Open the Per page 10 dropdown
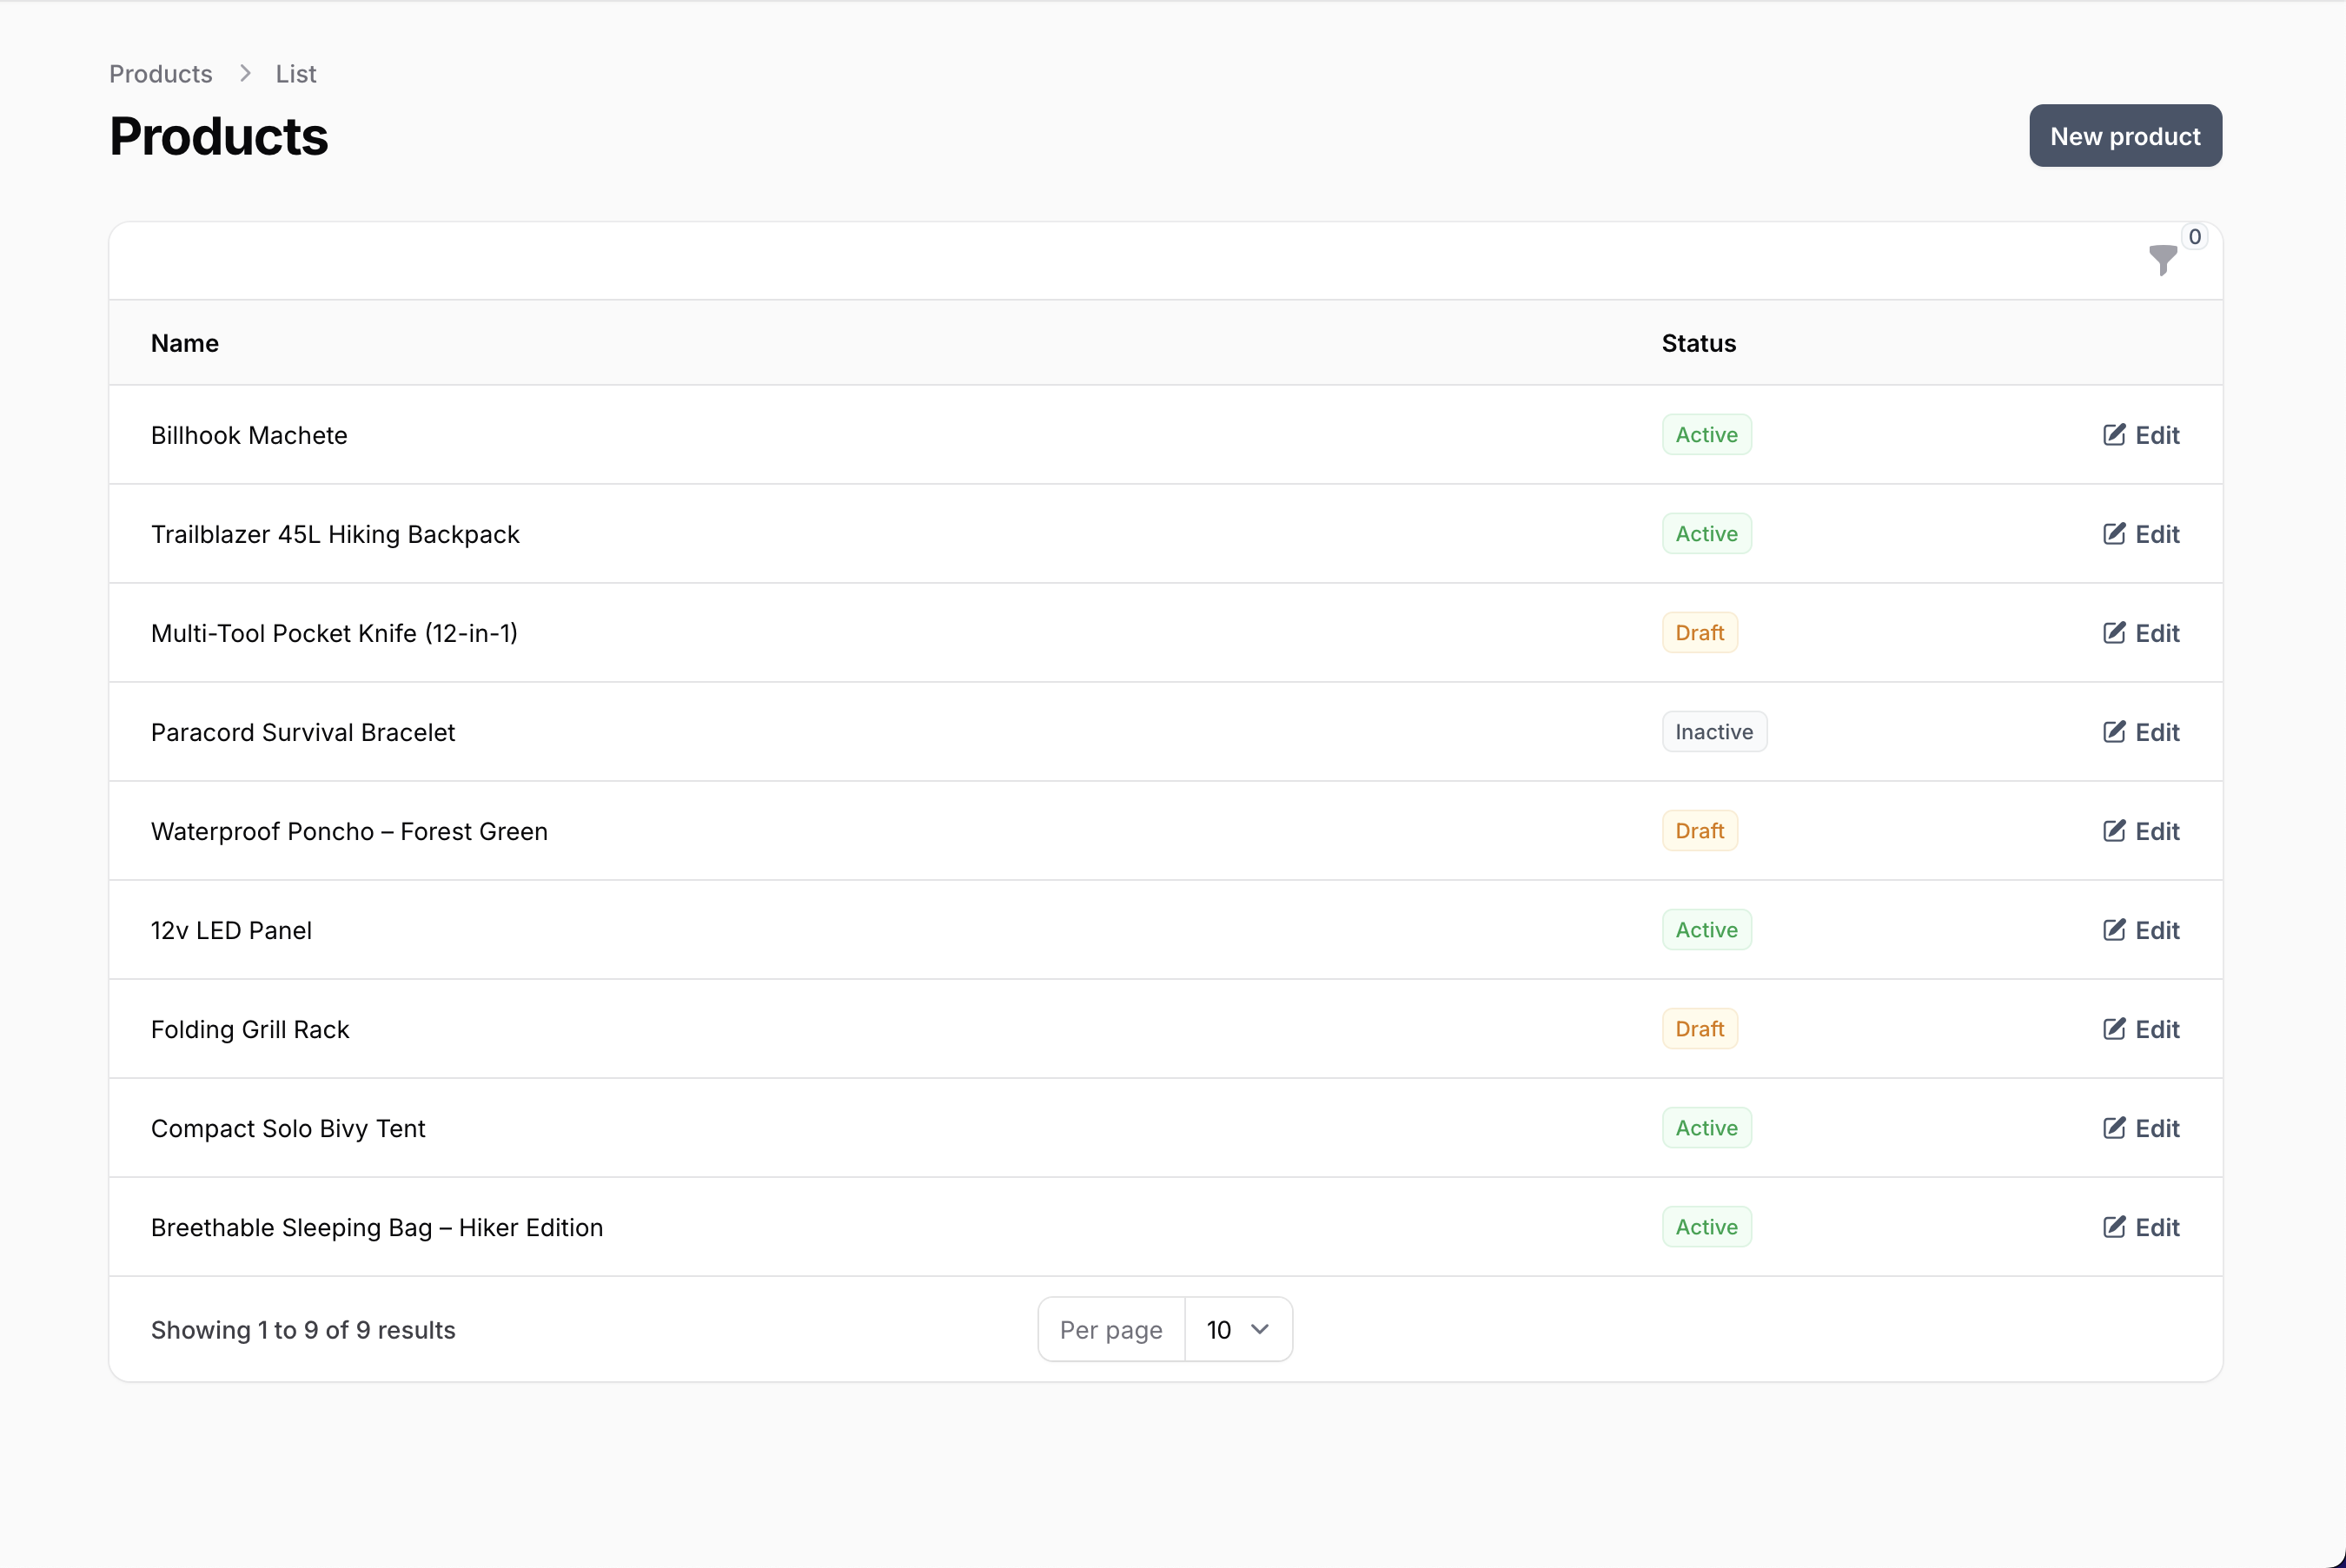Viewport: 2346px width, 1568px height. 1237,1329
